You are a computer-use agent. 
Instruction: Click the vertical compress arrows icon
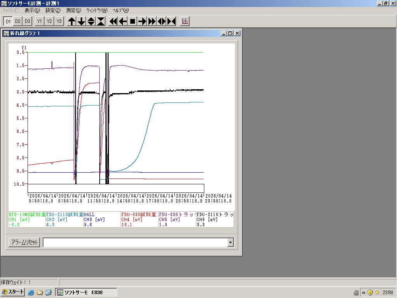click(x=101, y=21)
